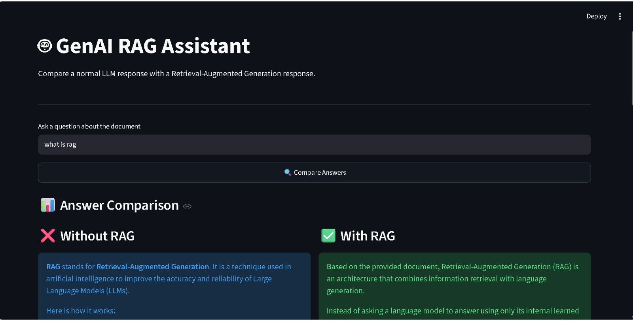Viewport: 633px width, 321px height.
Task: Click the 'Here is how it works:' text
Action: (x=81, y=311)
